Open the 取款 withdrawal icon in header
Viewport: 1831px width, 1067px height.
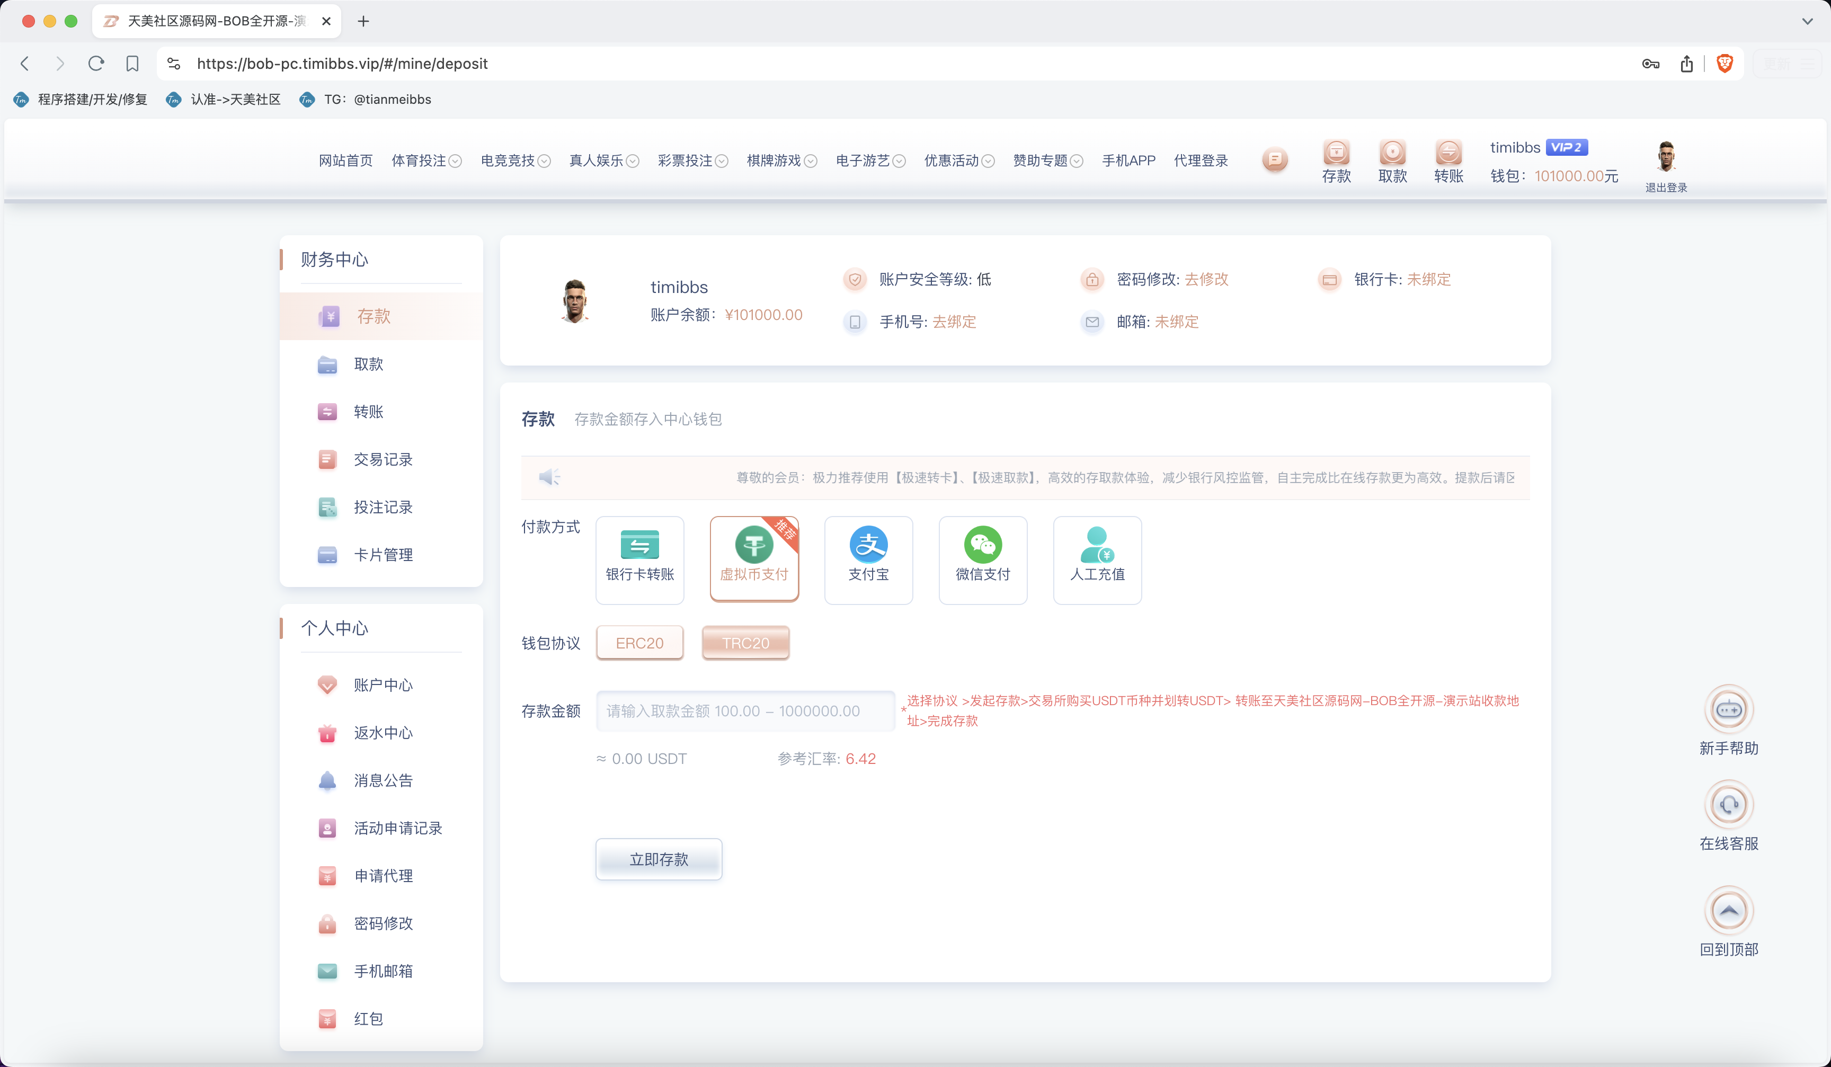pos(1392,153)
